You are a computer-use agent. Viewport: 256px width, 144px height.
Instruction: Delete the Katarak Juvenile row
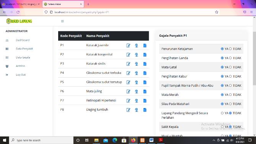137,45
